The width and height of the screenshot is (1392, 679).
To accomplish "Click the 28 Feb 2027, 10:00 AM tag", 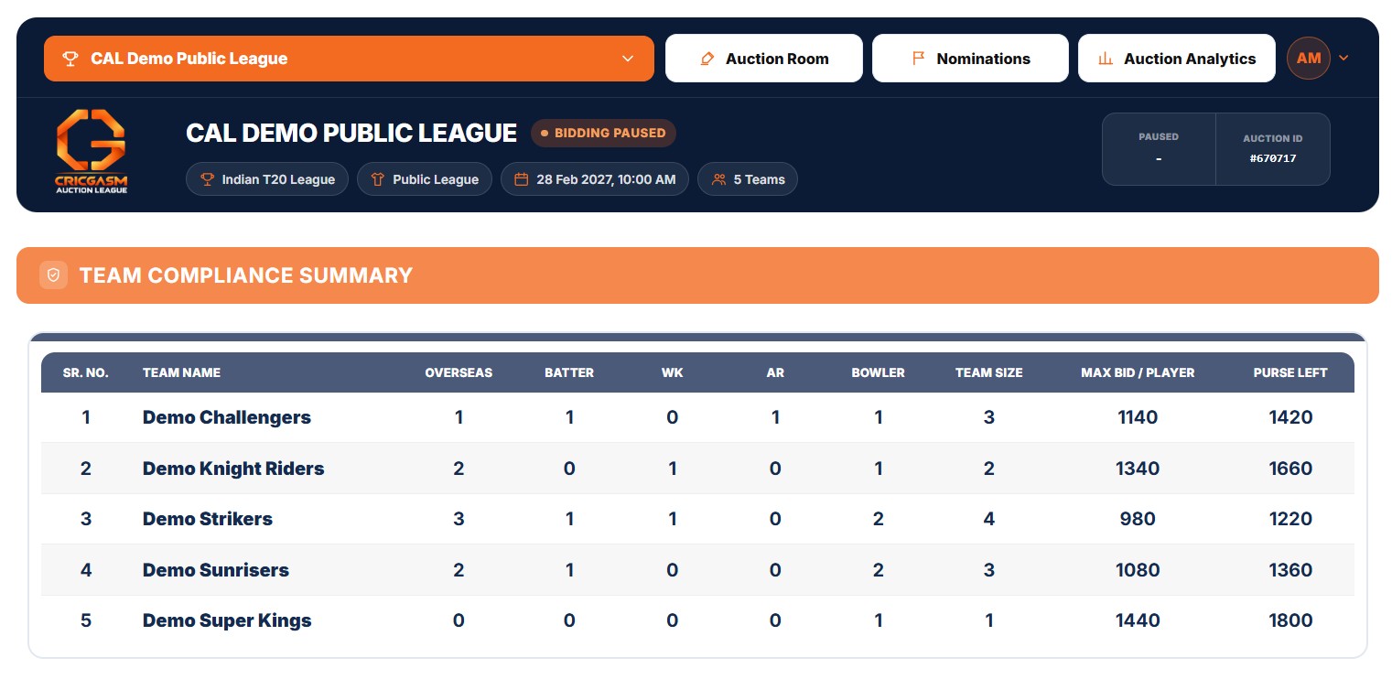I will (x=595, y=179).
